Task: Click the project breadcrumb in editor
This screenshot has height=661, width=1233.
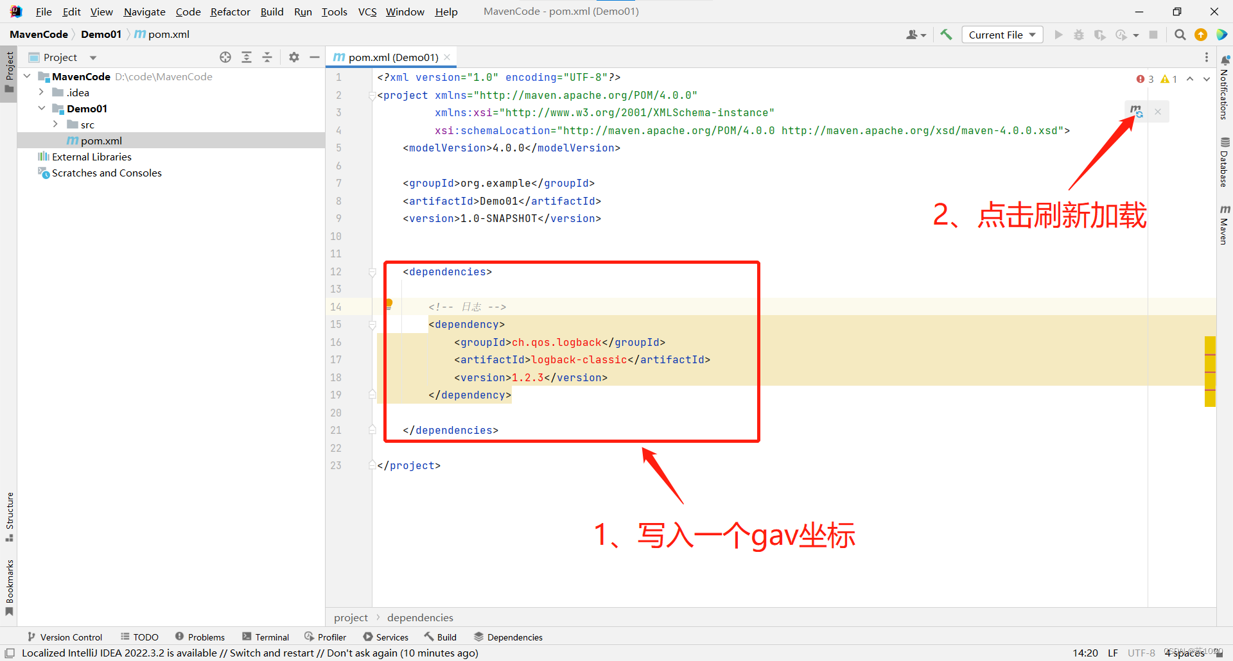Action: pyautogui.click(x=351, y=617)
